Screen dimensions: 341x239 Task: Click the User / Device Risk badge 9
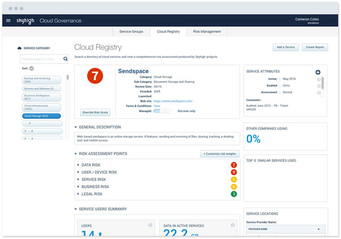click(234, 172)
